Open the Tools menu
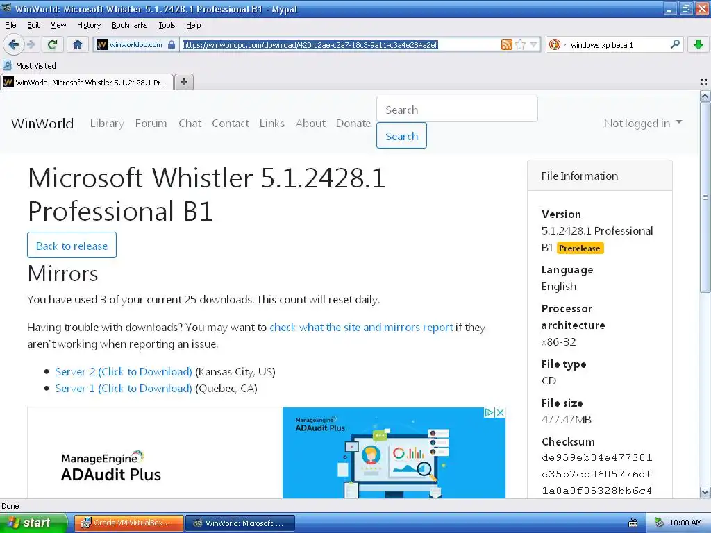The width and height of the screenshot is (711, 533). click(x=167, y=25)
